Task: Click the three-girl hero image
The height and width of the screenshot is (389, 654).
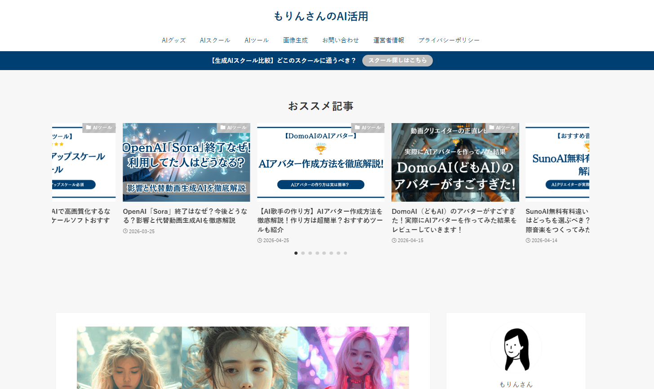Action: pyautogui.click(x=243, y=358)
